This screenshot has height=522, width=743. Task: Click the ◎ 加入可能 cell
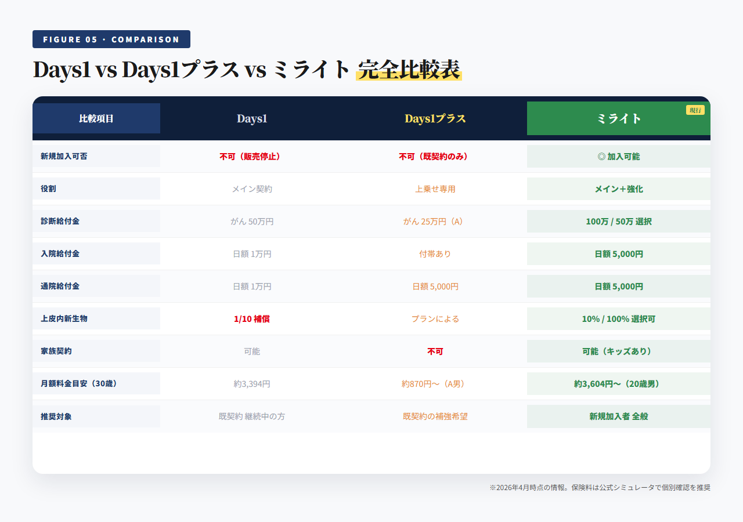[x=618, y=156]
